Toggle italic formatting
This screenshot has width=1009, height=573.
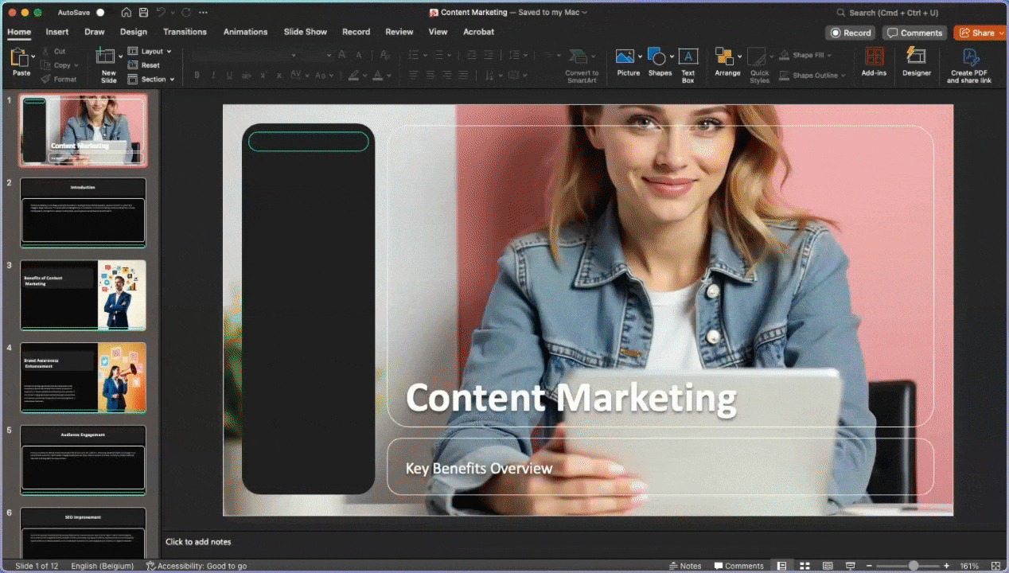212,75
